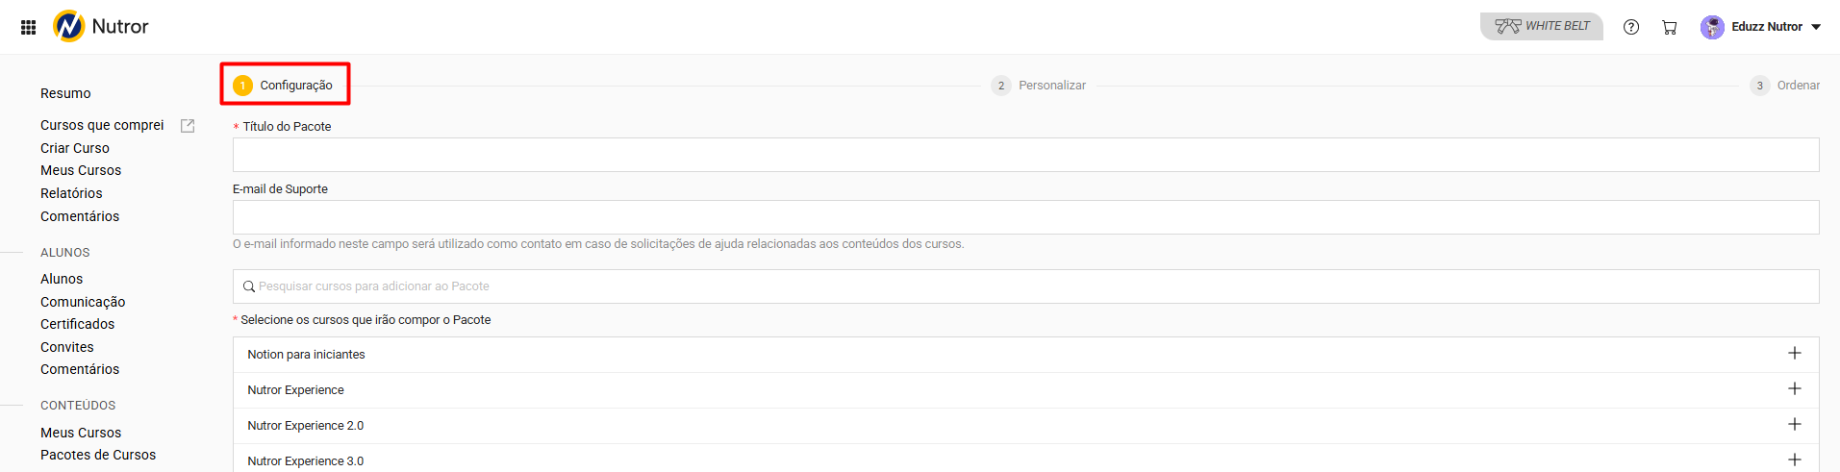
Task: Open Certificados in the sidebar
Action: [77, 324]
